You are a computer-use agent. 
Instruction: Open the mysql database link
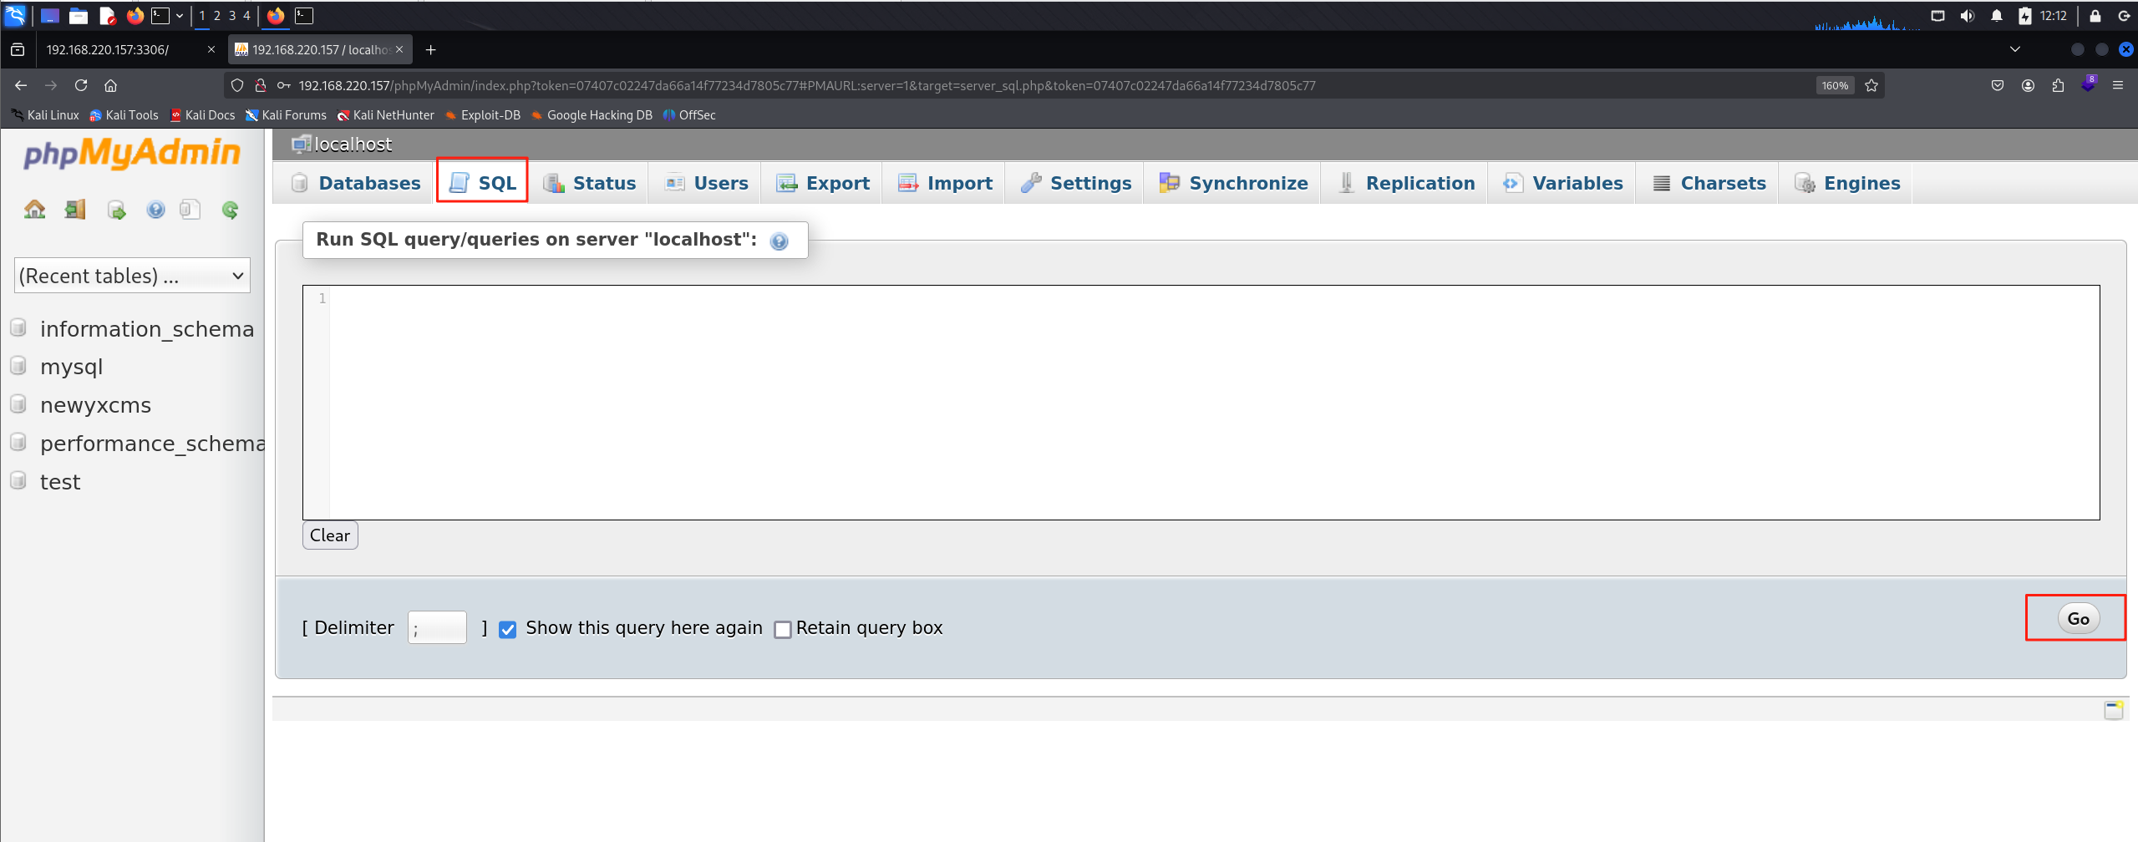click(x=72, y=368)
